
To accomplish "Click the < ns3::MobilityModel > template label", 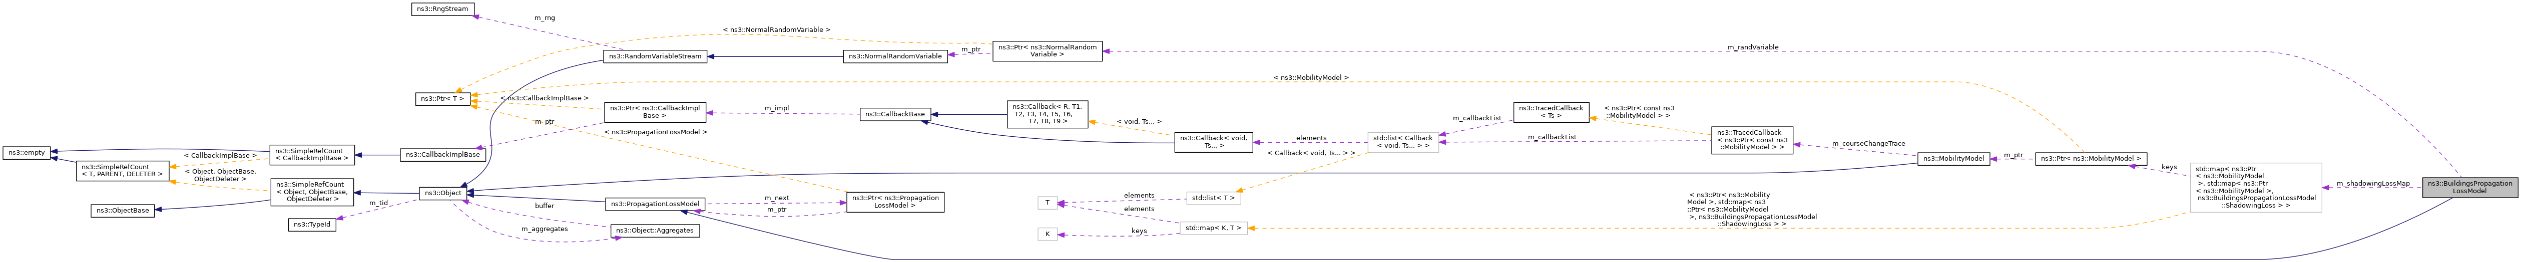I will click(x=1310, y=77).
